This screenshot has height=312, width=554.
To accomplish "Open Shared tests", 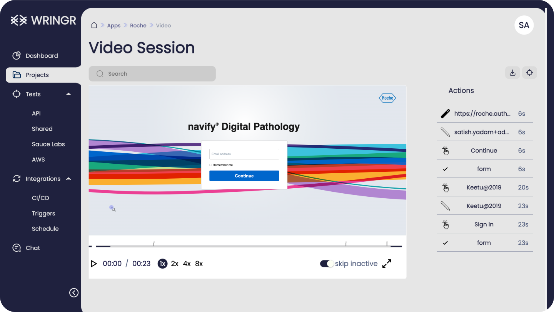I will pos(42,129).
